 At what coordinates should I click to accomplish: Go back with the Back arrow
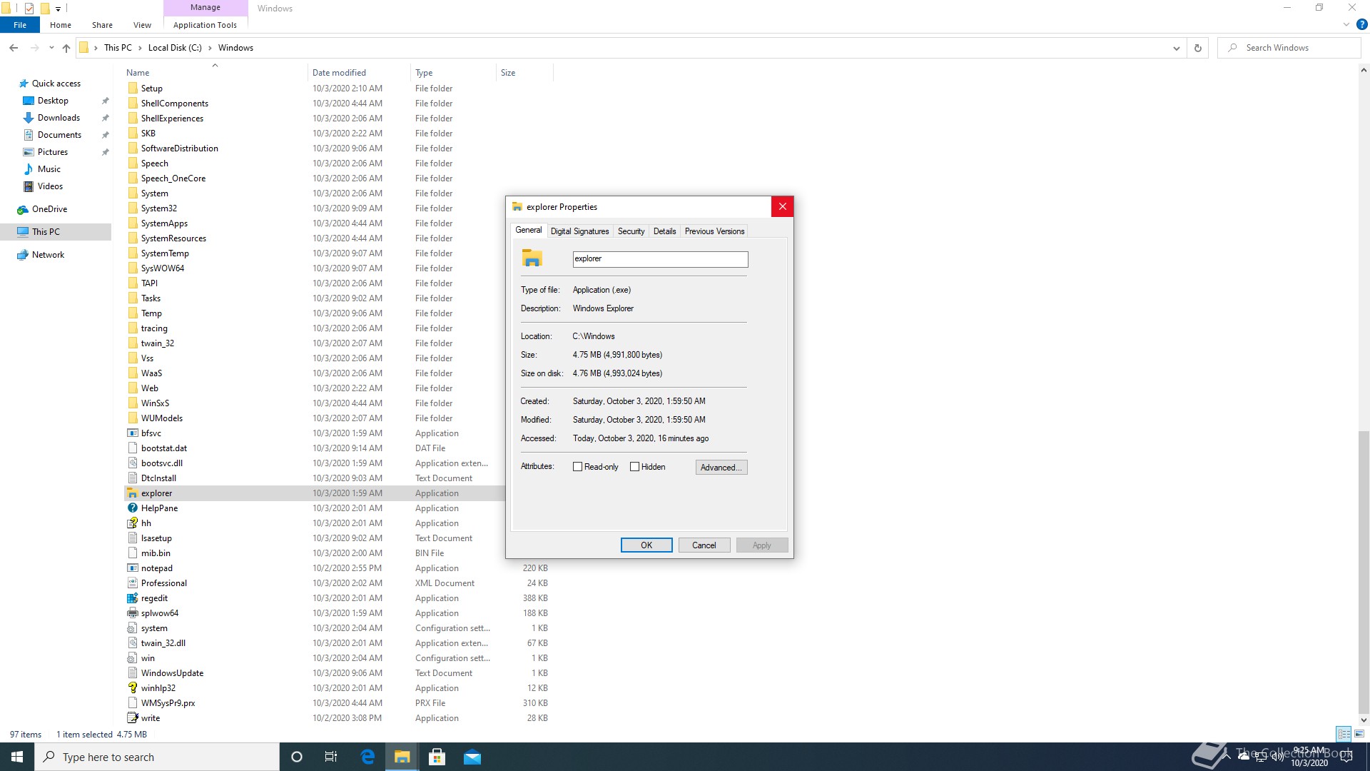tap(14, 48)
